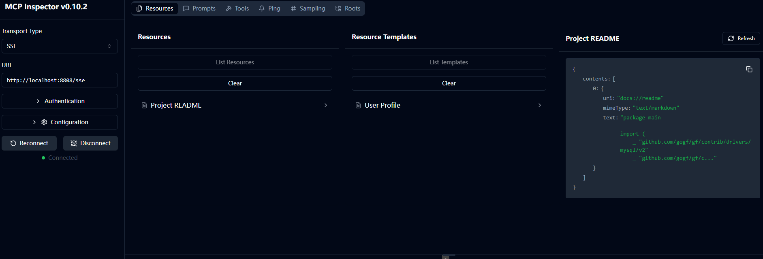Click the List Resources button
Screen dimensions: 763x259
pos(235,62)
